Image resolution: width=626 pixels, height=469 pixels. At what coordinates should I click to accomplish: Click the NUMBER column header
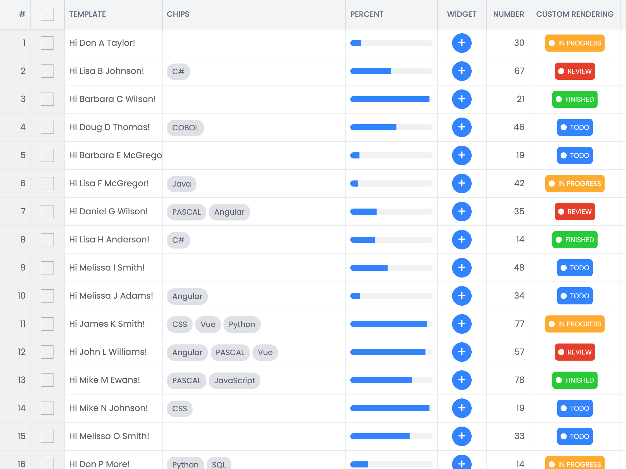coord(508,14)
